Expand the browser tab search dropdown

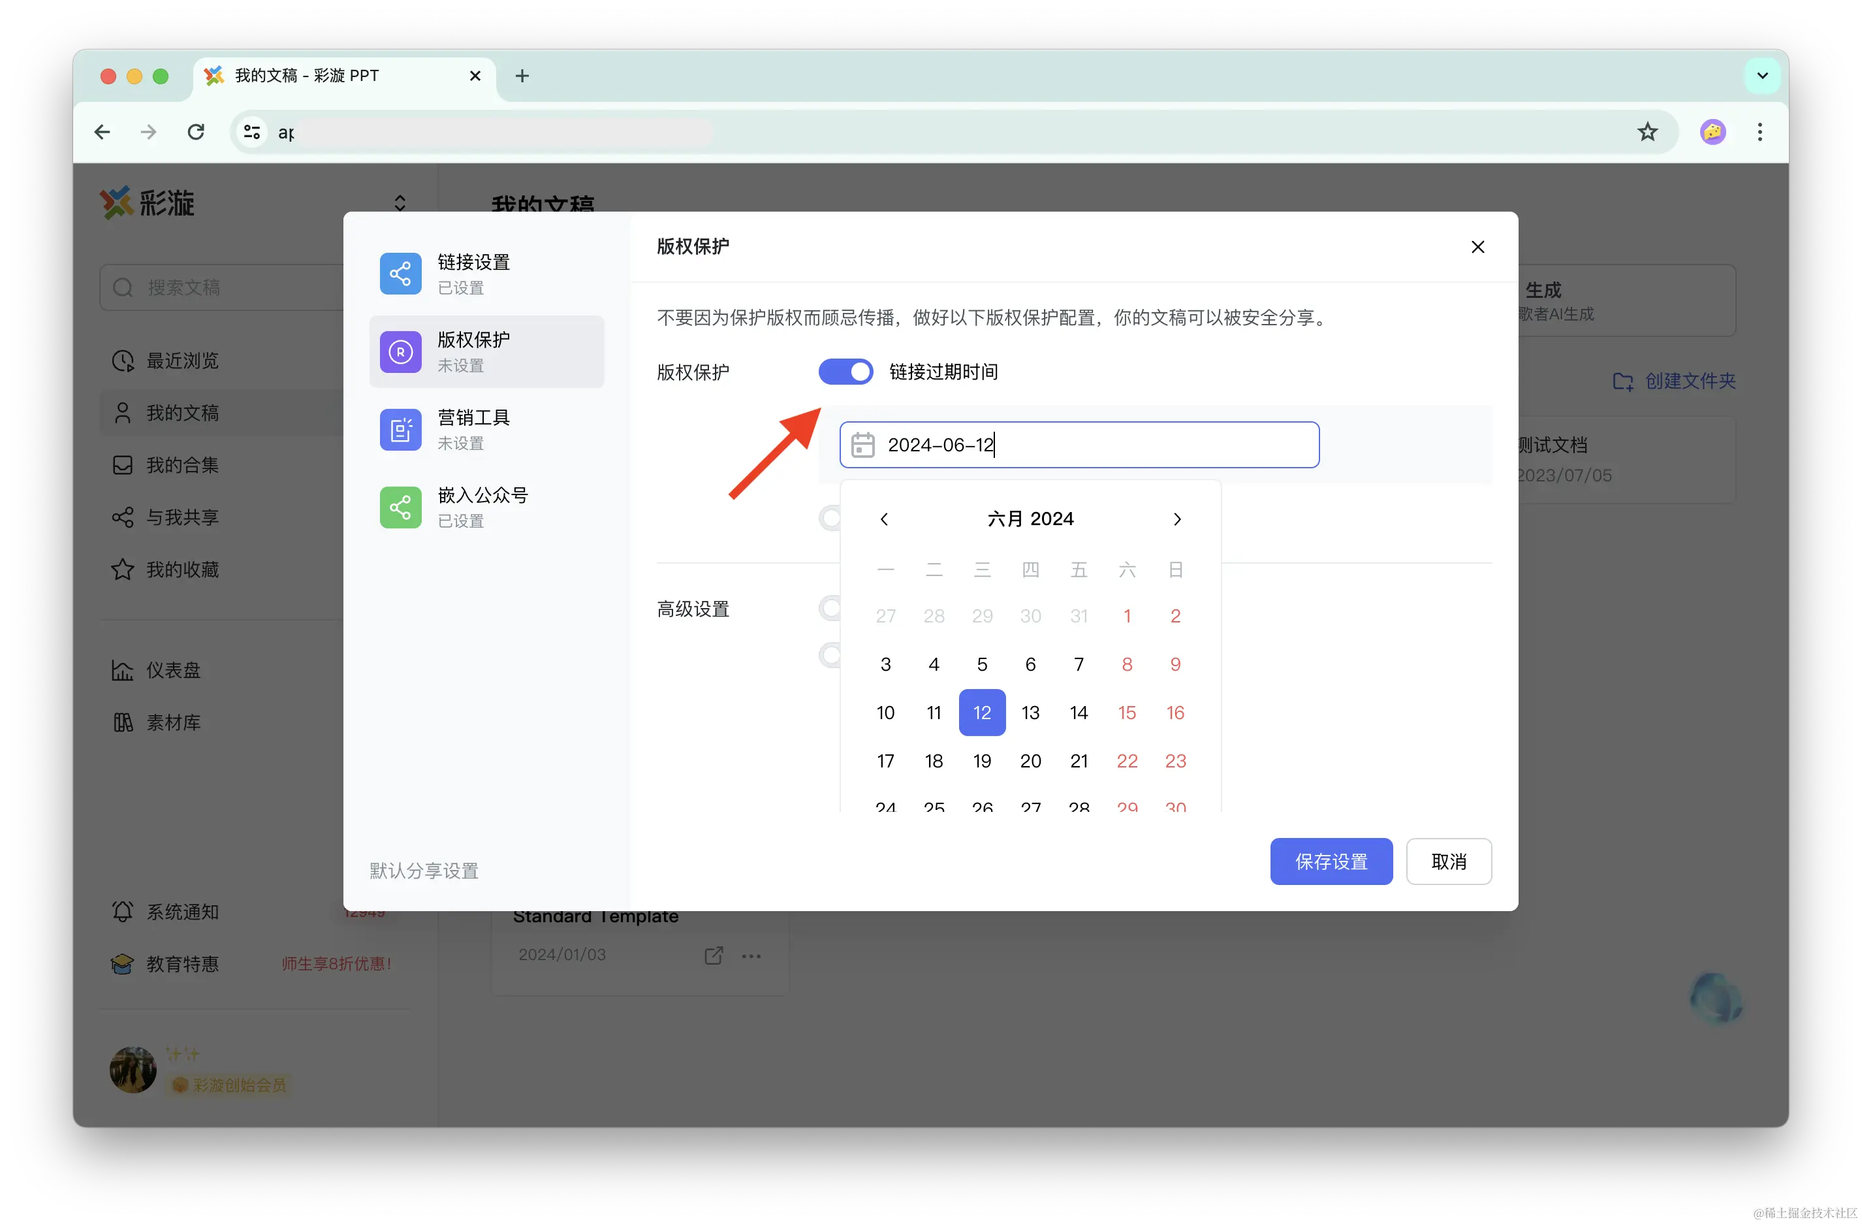click(x=1762, y=76)
